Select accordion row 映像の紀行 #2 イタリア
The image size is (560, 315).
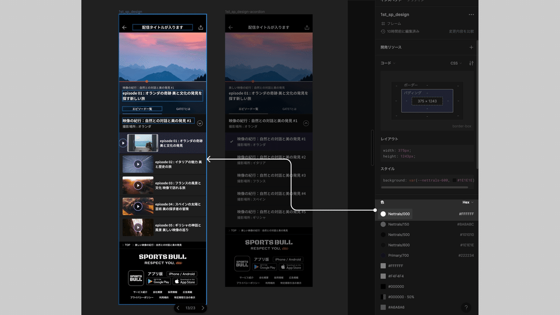point(269,160)
